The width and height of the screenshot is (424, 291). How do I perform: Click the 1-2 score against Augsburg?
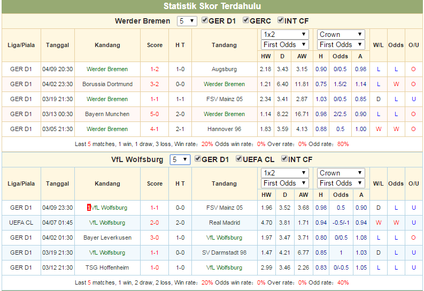pyautogui.click(x=155, y=69)
